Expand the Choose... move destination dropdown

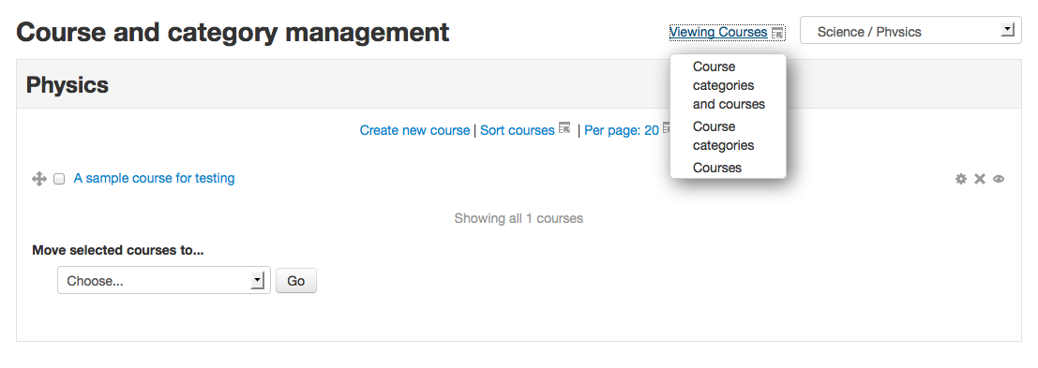point(163,281)
